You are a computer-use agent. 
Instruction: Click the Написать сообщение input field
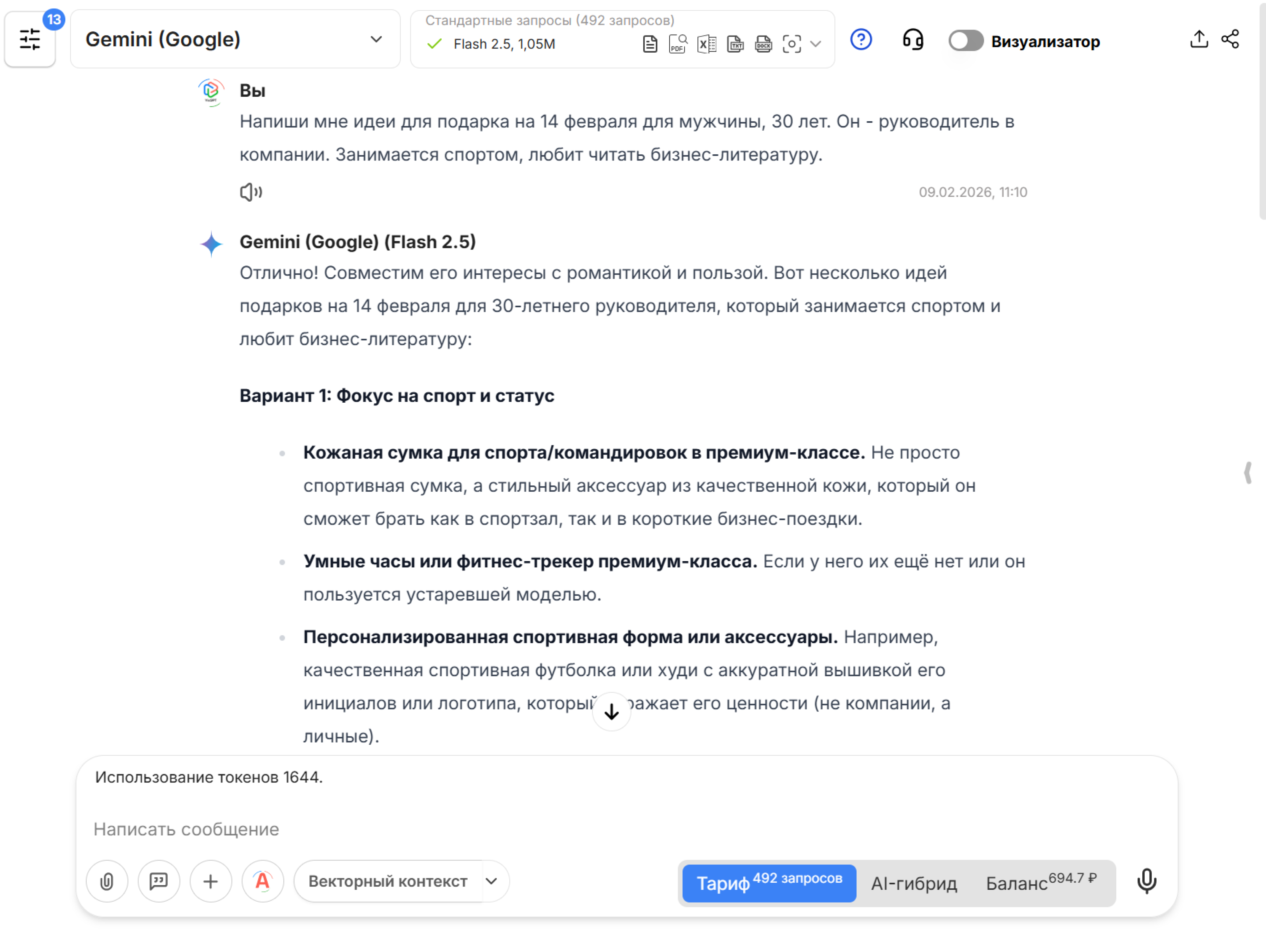coord(343,829)
